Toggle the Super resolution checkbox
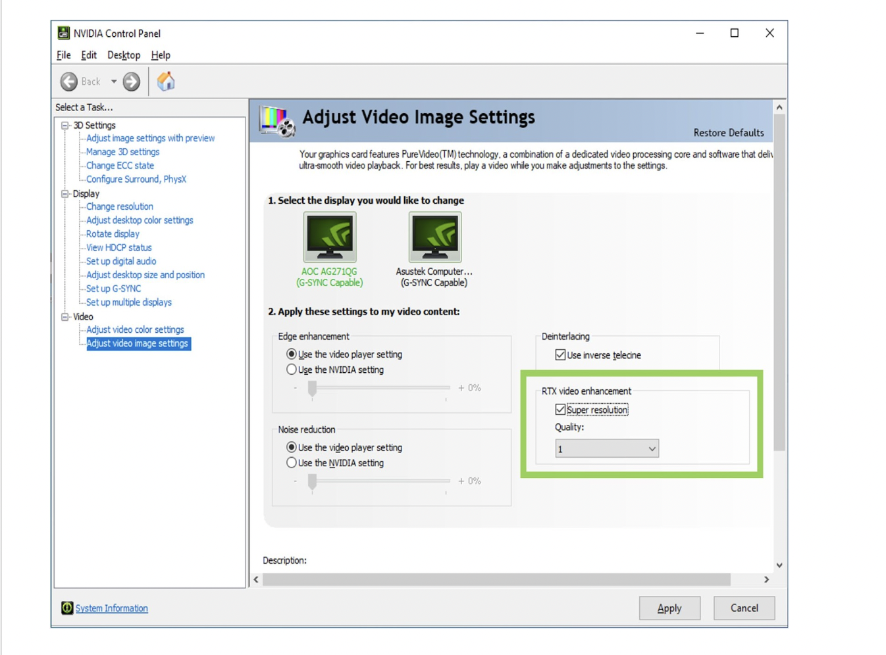This screenshot has height=655, width=886. pos(560,410)
